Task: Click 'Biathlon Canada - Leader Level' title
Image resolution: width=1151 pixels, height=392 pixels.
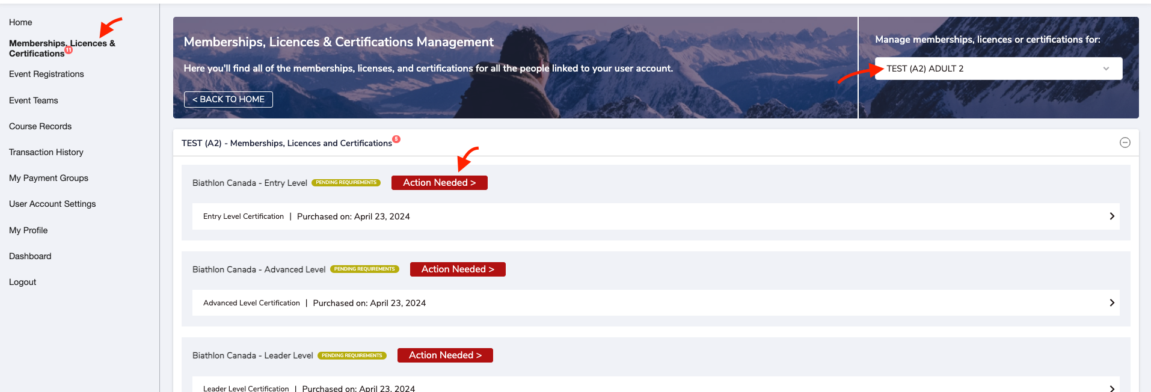Action: (x=253, y=355)
